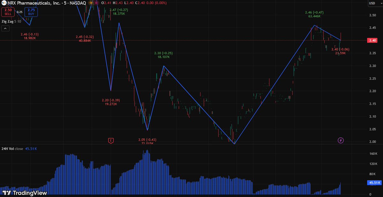Click the 2.40 (-0.06) zig zag label
Image resolution: width=383 pixels, height=197 pixels.
(x=340, y=49)
